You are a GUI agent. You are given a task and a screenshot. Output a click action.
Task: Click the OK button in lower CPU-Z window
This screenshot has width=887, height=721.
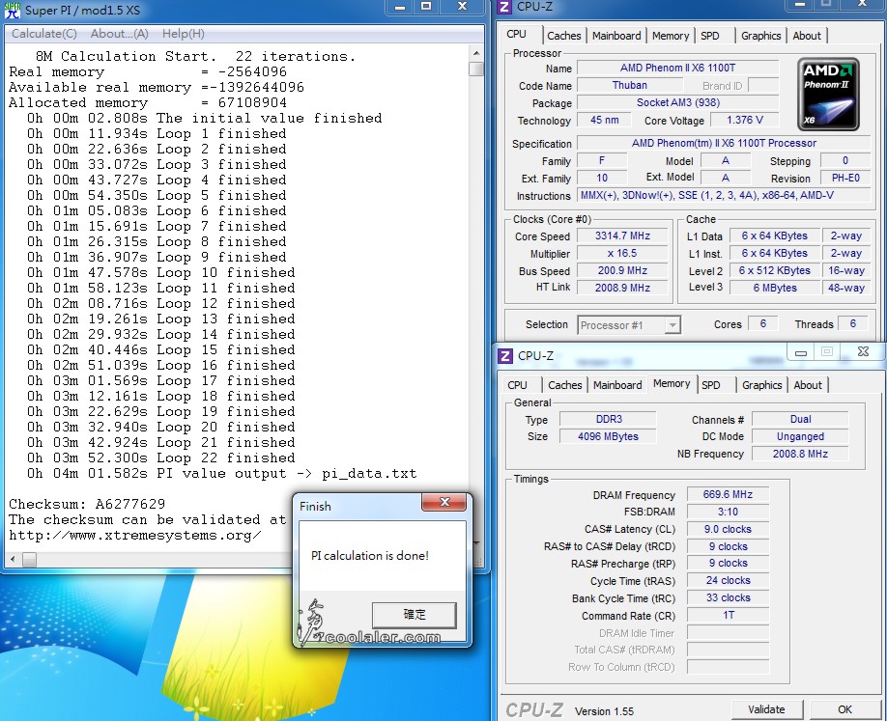(844, 709)
